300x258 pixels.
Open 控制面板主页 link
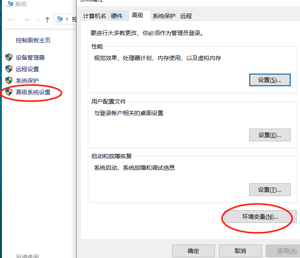coord(33,40)
